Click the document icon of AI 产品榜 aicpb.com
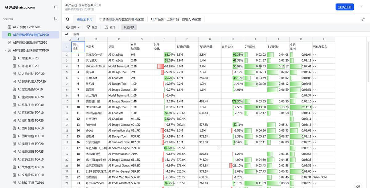 (10, 27)
